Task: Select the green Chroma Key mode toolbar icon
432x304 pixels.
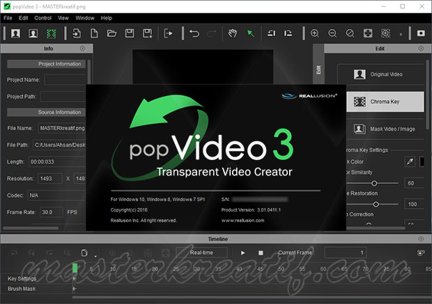Action: click(51, 33)
